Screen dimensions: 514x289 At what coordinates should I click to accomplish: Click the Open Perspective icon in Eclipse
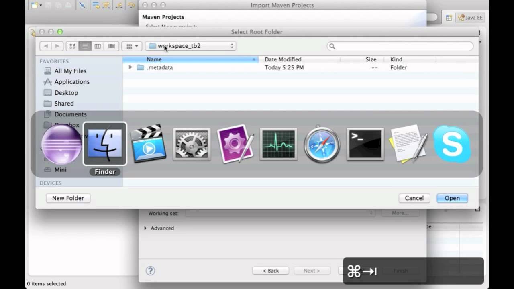[x=449, y=18]
